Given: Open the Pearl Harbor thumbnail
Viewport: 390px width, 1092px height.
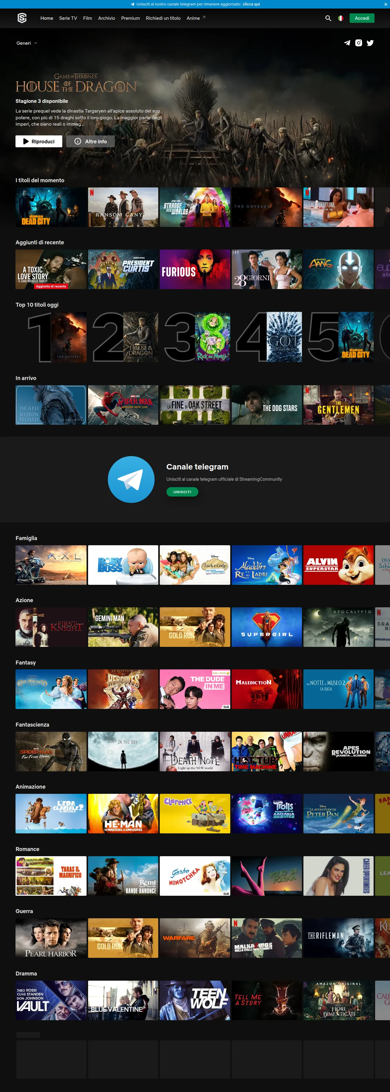Looking at the screenshot, I should click(x=51, y=938).
